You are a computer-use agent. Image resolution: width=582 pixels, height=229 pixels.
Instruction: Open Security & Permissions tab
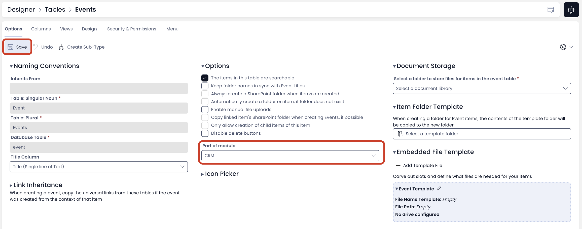(132, 29)
